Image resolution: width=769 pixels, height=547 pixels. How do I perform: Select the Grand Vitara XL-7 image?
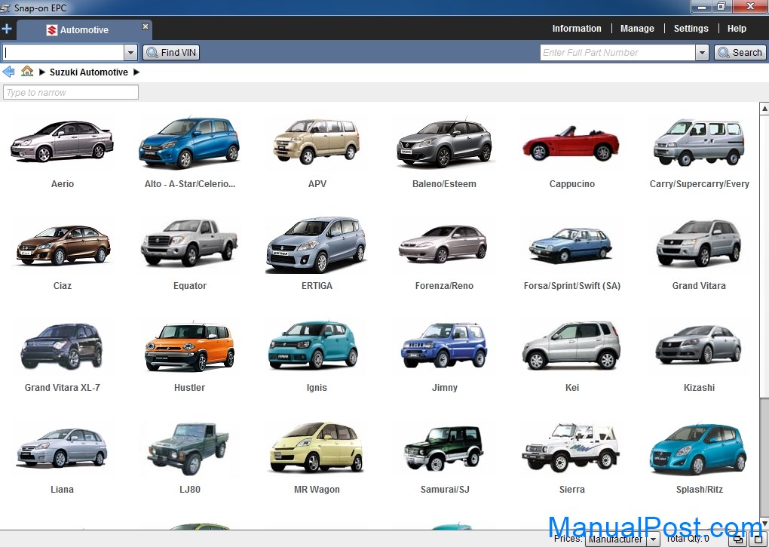[62, 346]
